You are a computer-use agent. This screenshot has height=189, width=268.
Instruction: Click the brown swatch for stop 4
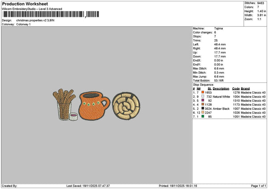[203, 104]
